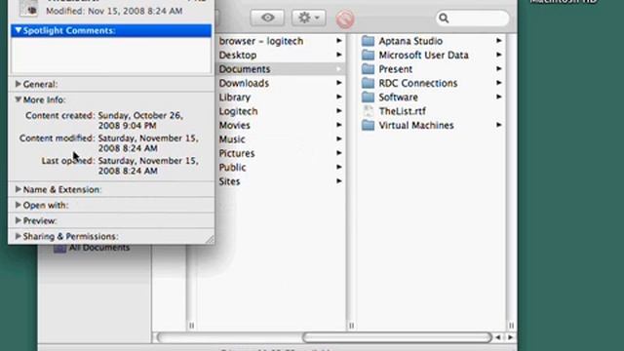The width and height of the screenshot is (624, 351).
Task: Click the scroll left arrow
Action: 498,337
